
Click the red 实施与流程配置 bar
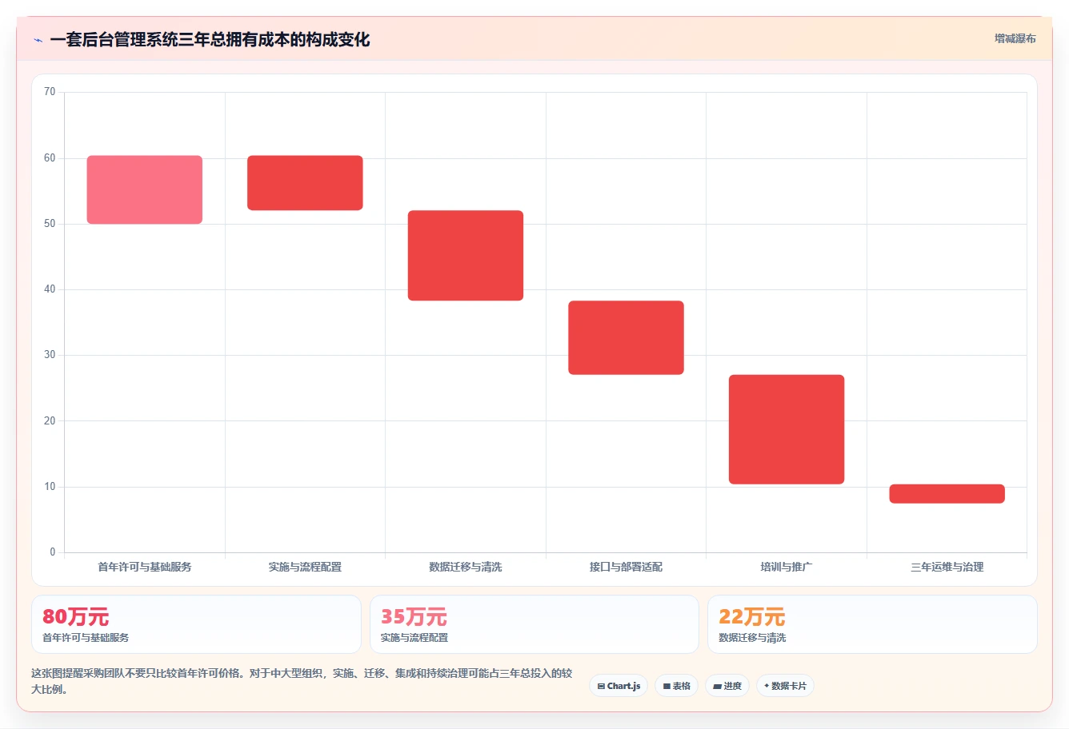305,183
